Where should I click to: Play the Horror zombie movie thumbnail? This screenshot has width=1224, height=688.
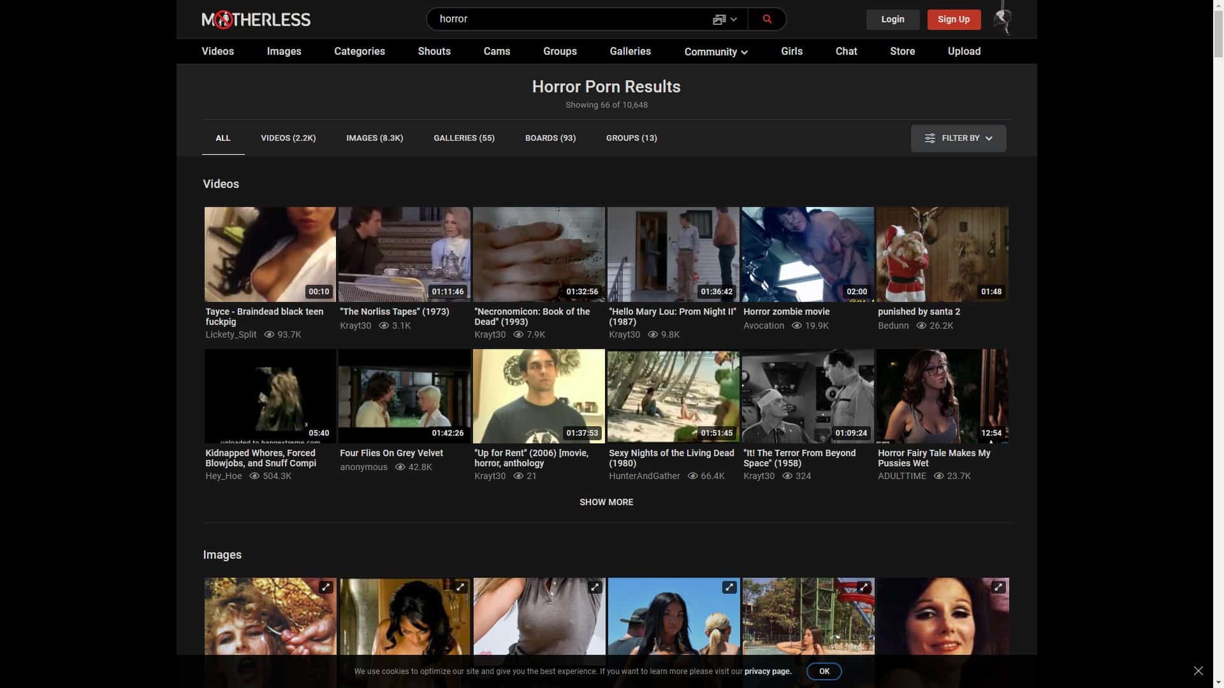[808, 254]
